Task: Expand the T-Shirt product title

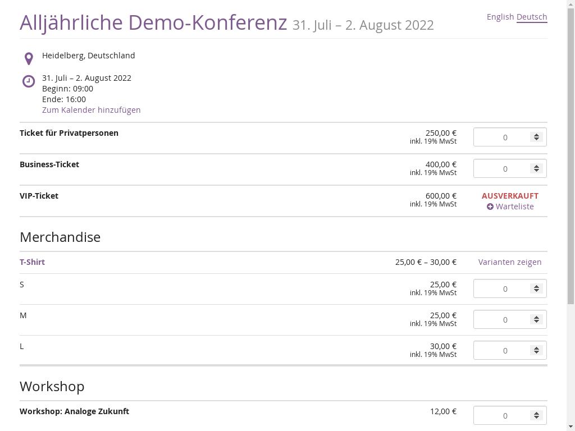Action: click(32, 262)
